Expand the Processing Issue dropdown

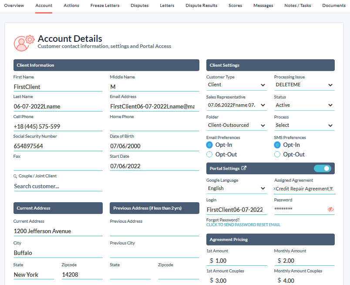304,85
